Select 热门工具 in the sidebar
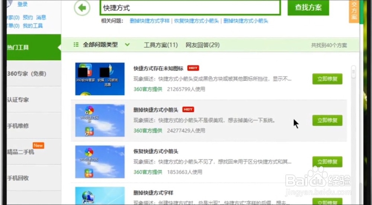Viewport: 372px width, 205px height. [34, 47]
